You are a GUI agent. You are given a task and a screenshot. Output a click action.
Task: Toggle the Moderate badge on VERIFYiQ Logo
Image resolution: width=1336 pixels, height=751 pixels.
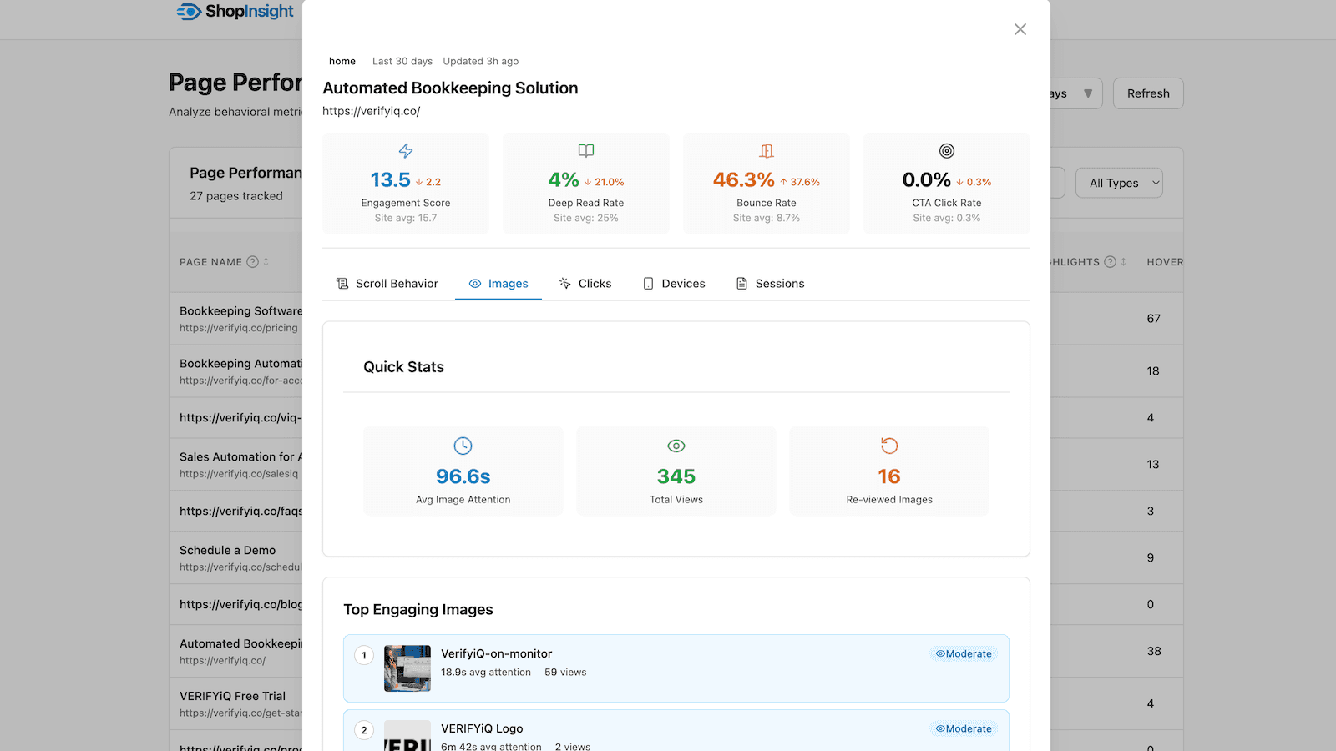(x=963, y=728)
